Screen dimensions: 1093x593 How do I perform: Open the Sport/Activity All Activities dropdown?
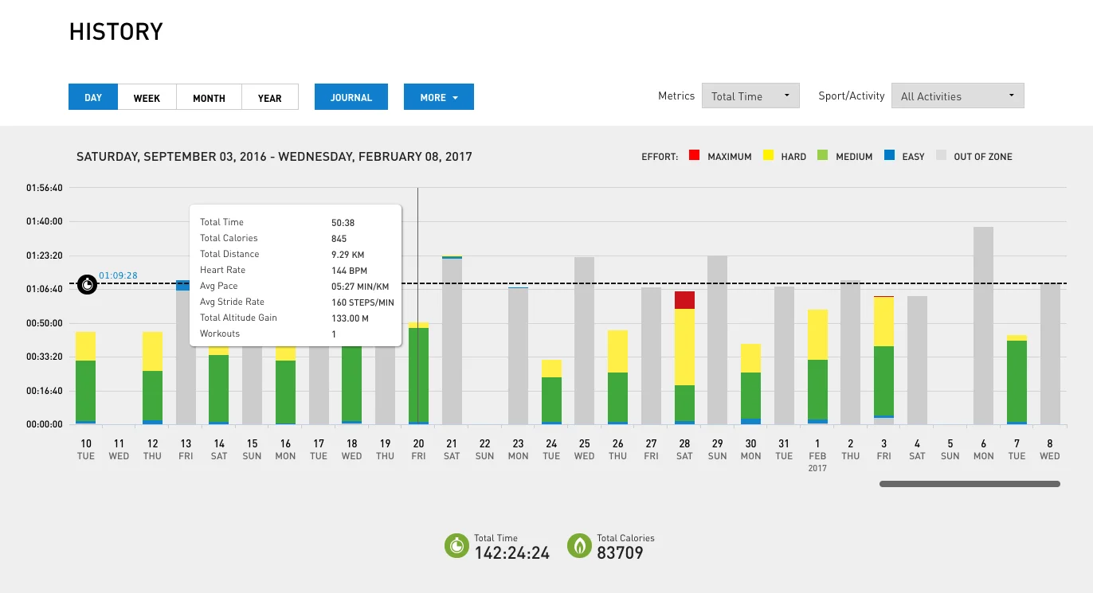958,96
